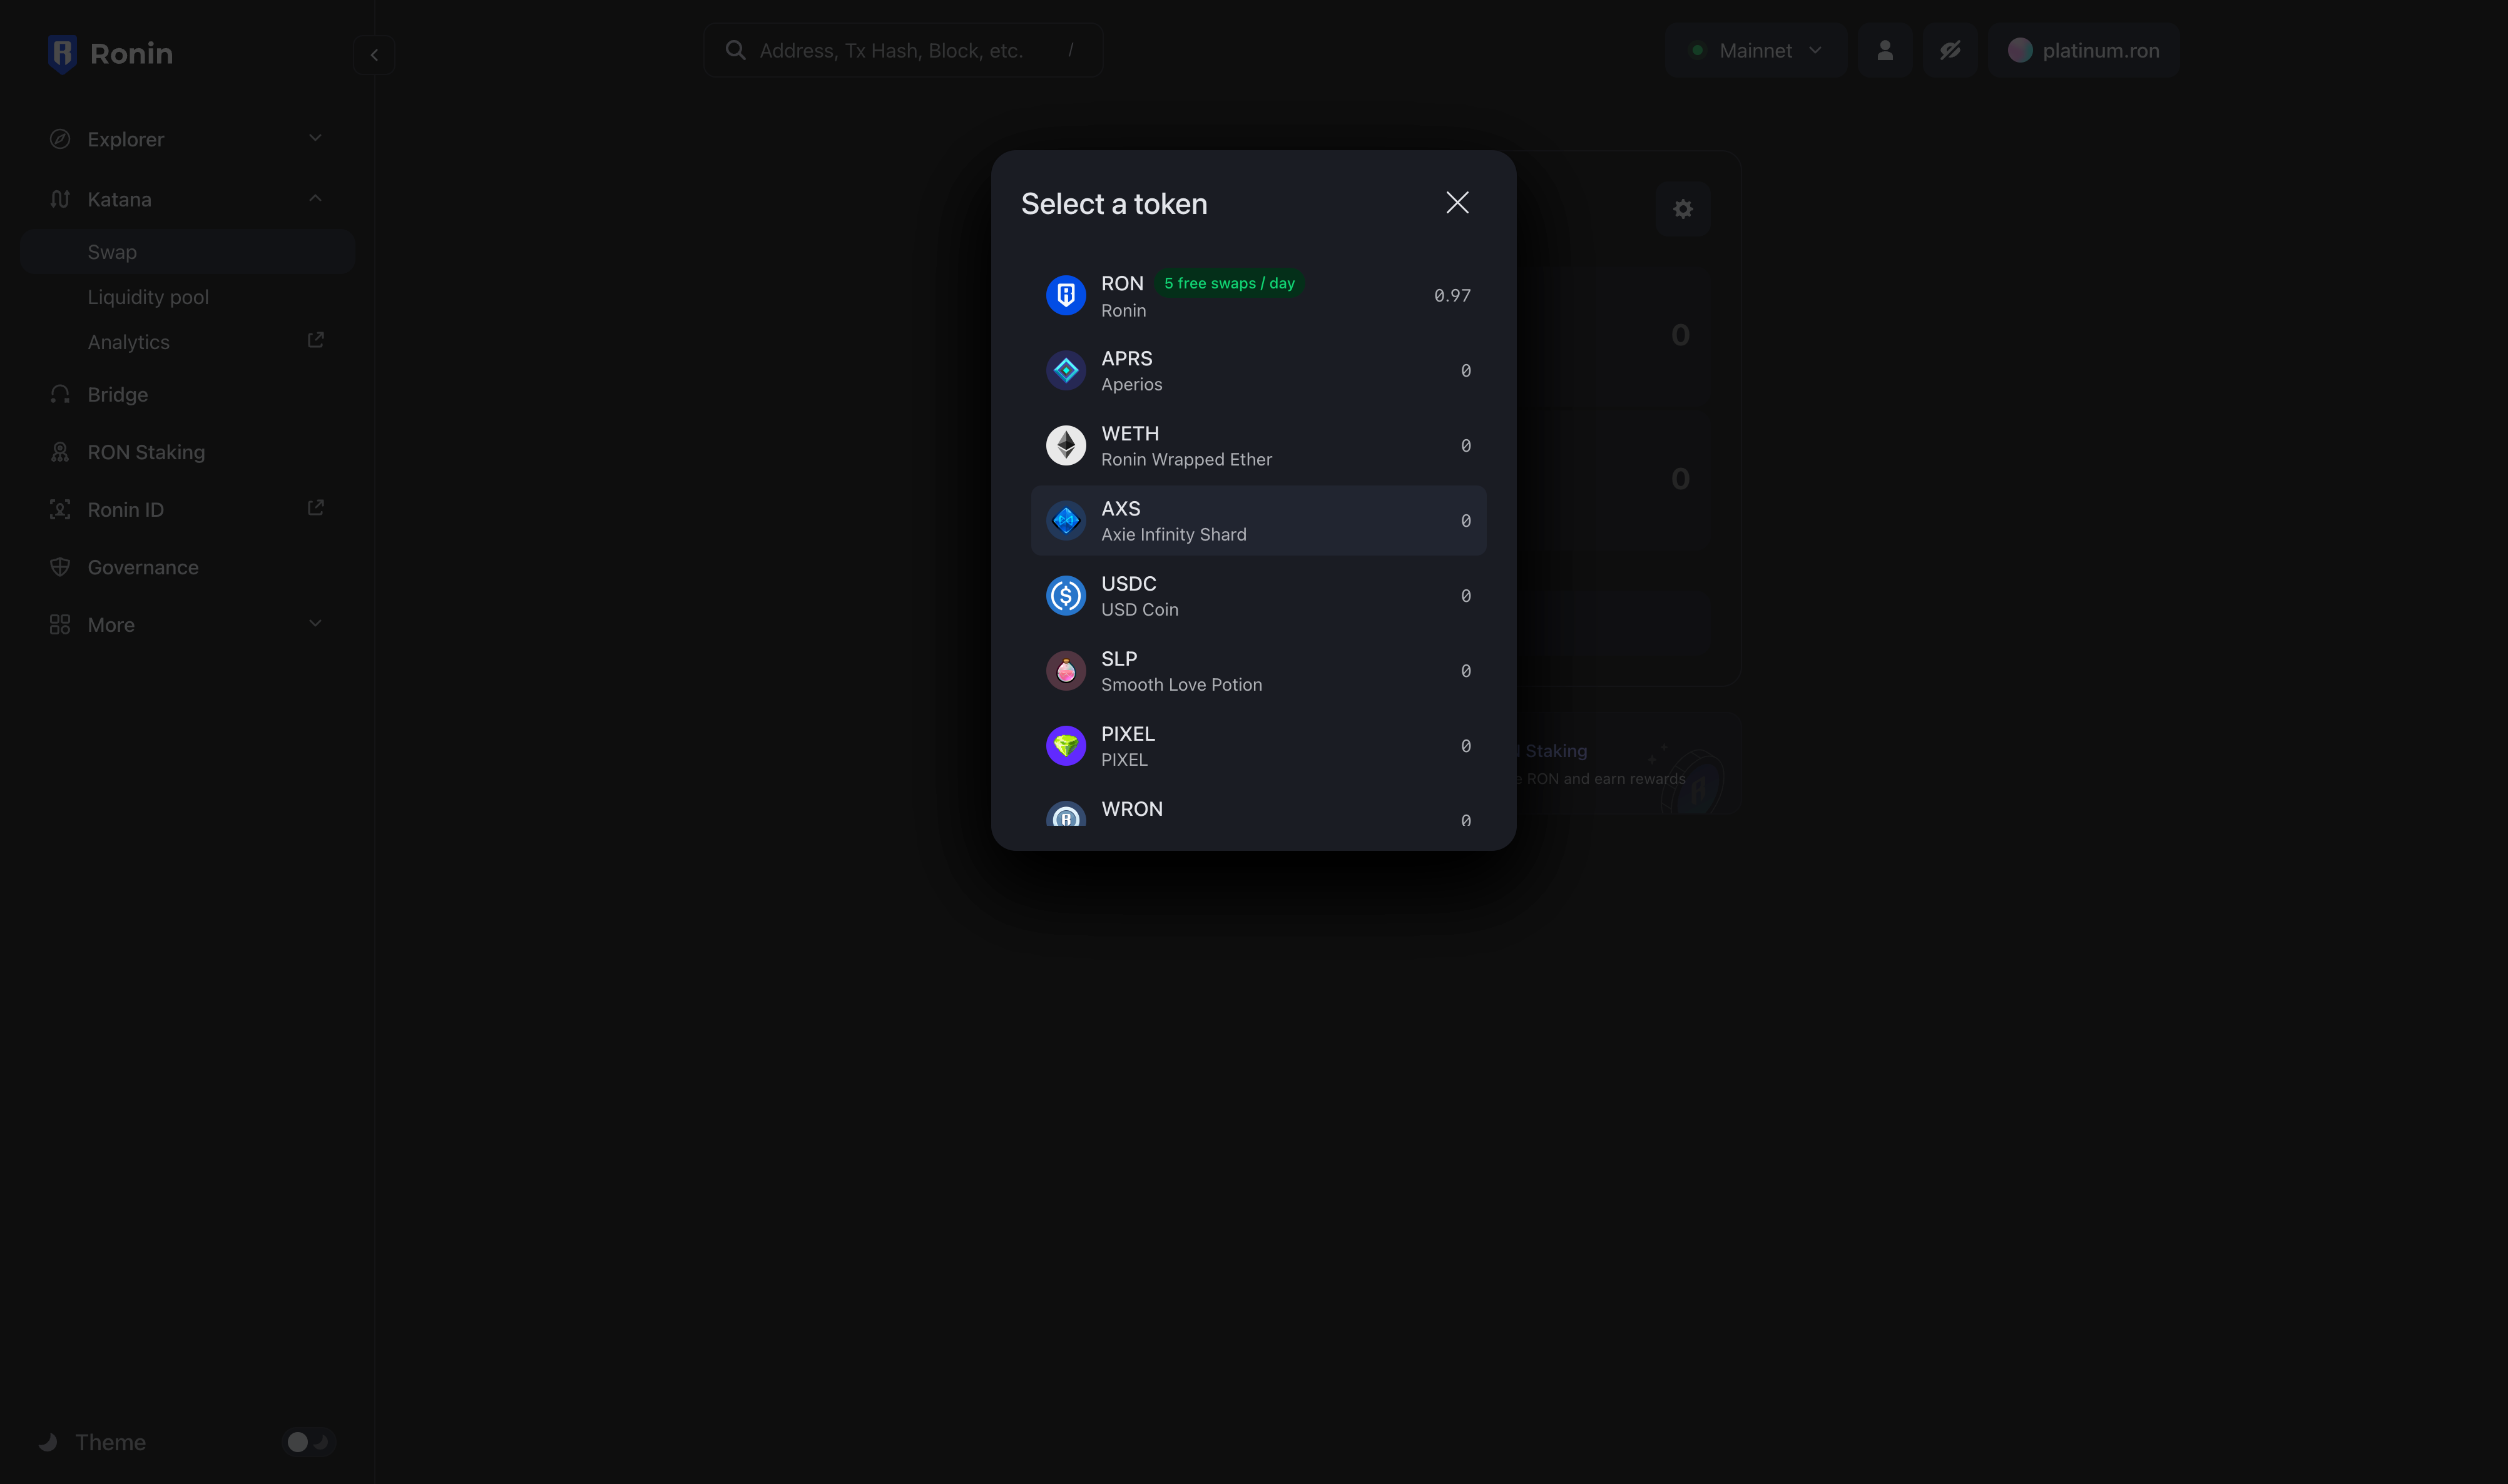Scroll down token list to see more
Screen dimensions: 2508x1484
[1256, 818]
